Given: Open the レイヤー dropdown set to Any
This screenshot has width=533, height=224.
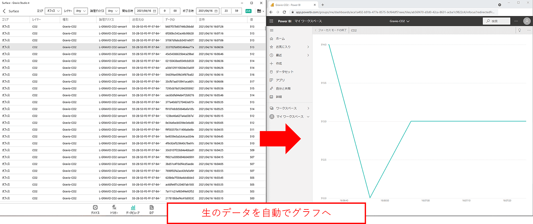Looking at the screenshot, I should click(81, 11).
